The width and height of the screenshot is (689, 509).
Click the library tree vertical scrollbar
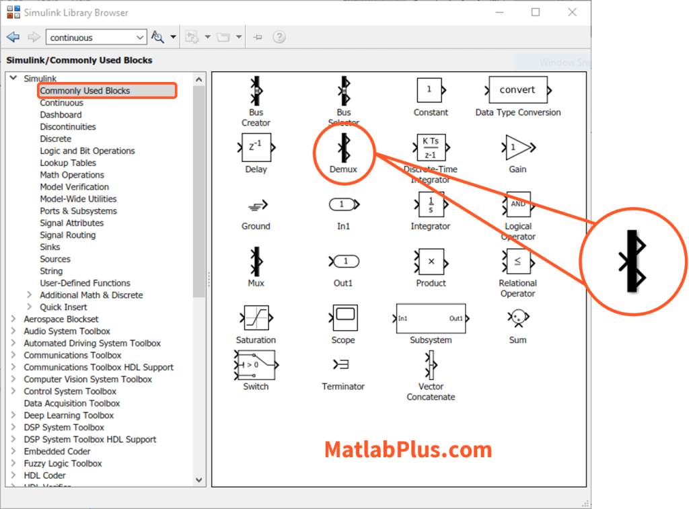pos(199,202)
